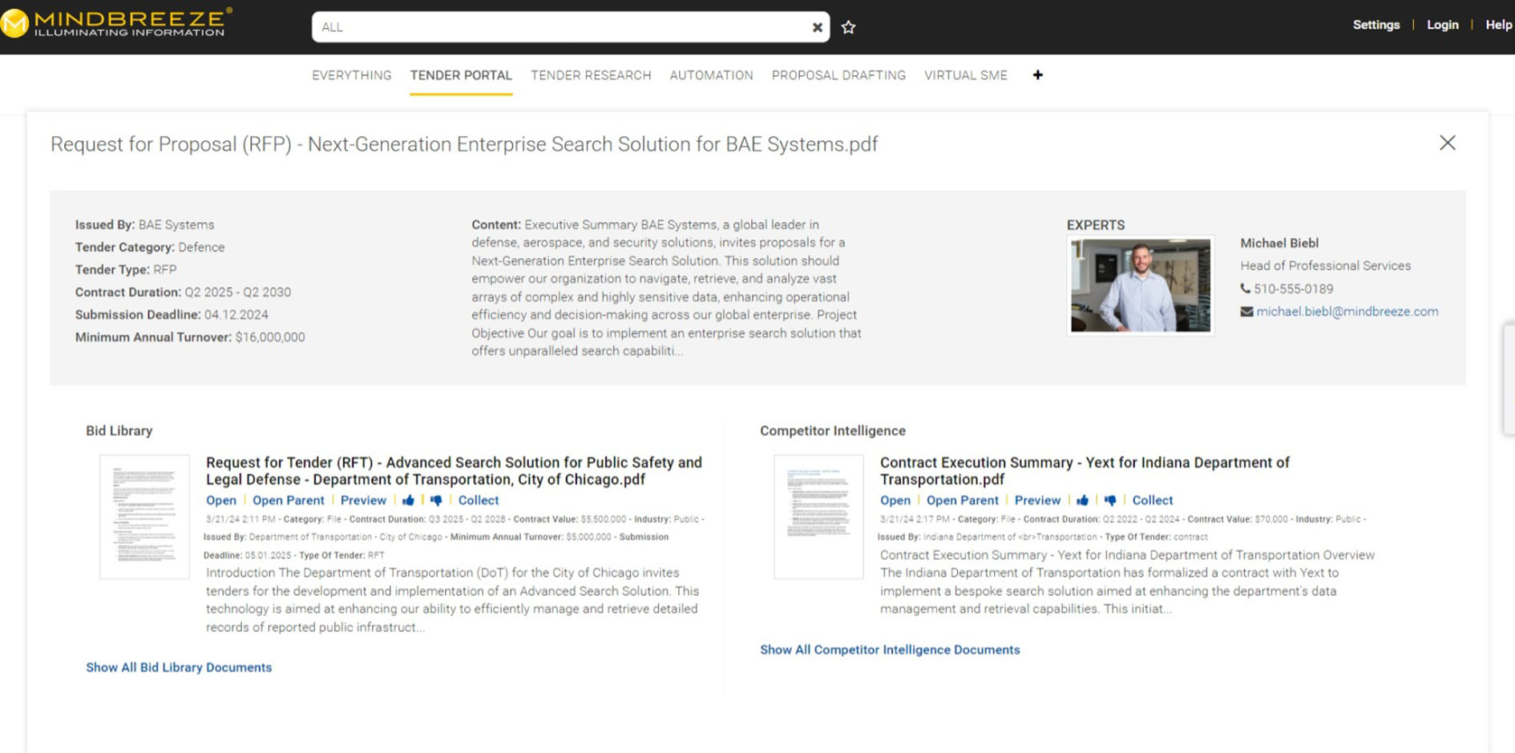Add a new tab with the plus icon
1515x753 pixels.
[1037, 75]
